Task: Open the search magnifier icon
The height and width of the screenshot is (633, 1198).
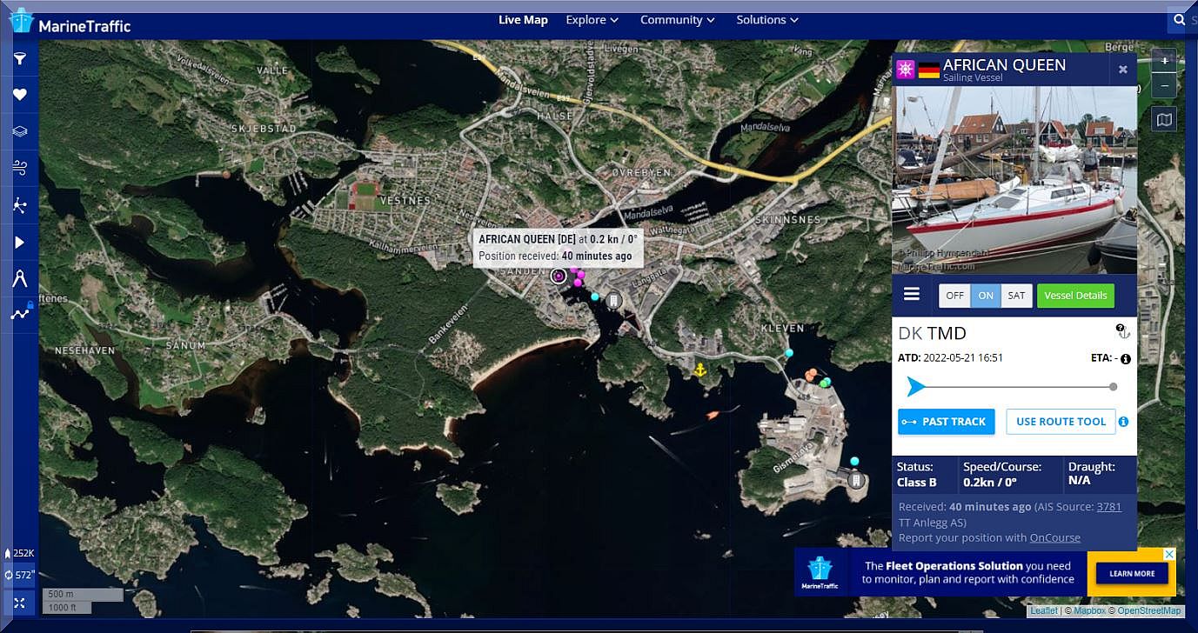Action: (1179, 20)
